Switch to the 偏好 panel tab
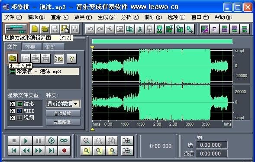This screenshot has width=255, height=162. pyautogui.click(x=53, y=47)
